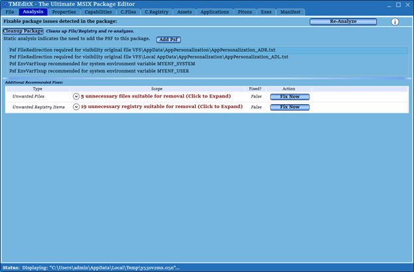Select the AppPersonalization_ADR.txt FileRedirection issue
Image resolution: width=414 pixels, height=272 pixels.
[x=208, y=50]
